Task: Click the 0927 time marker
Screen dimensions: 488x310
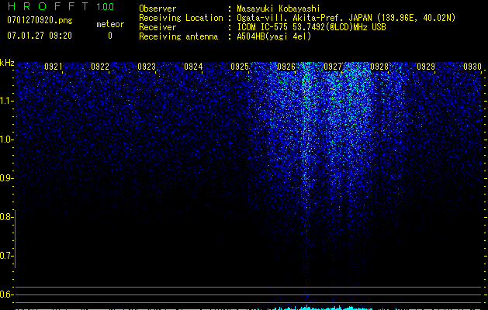Action: point(333,67)
